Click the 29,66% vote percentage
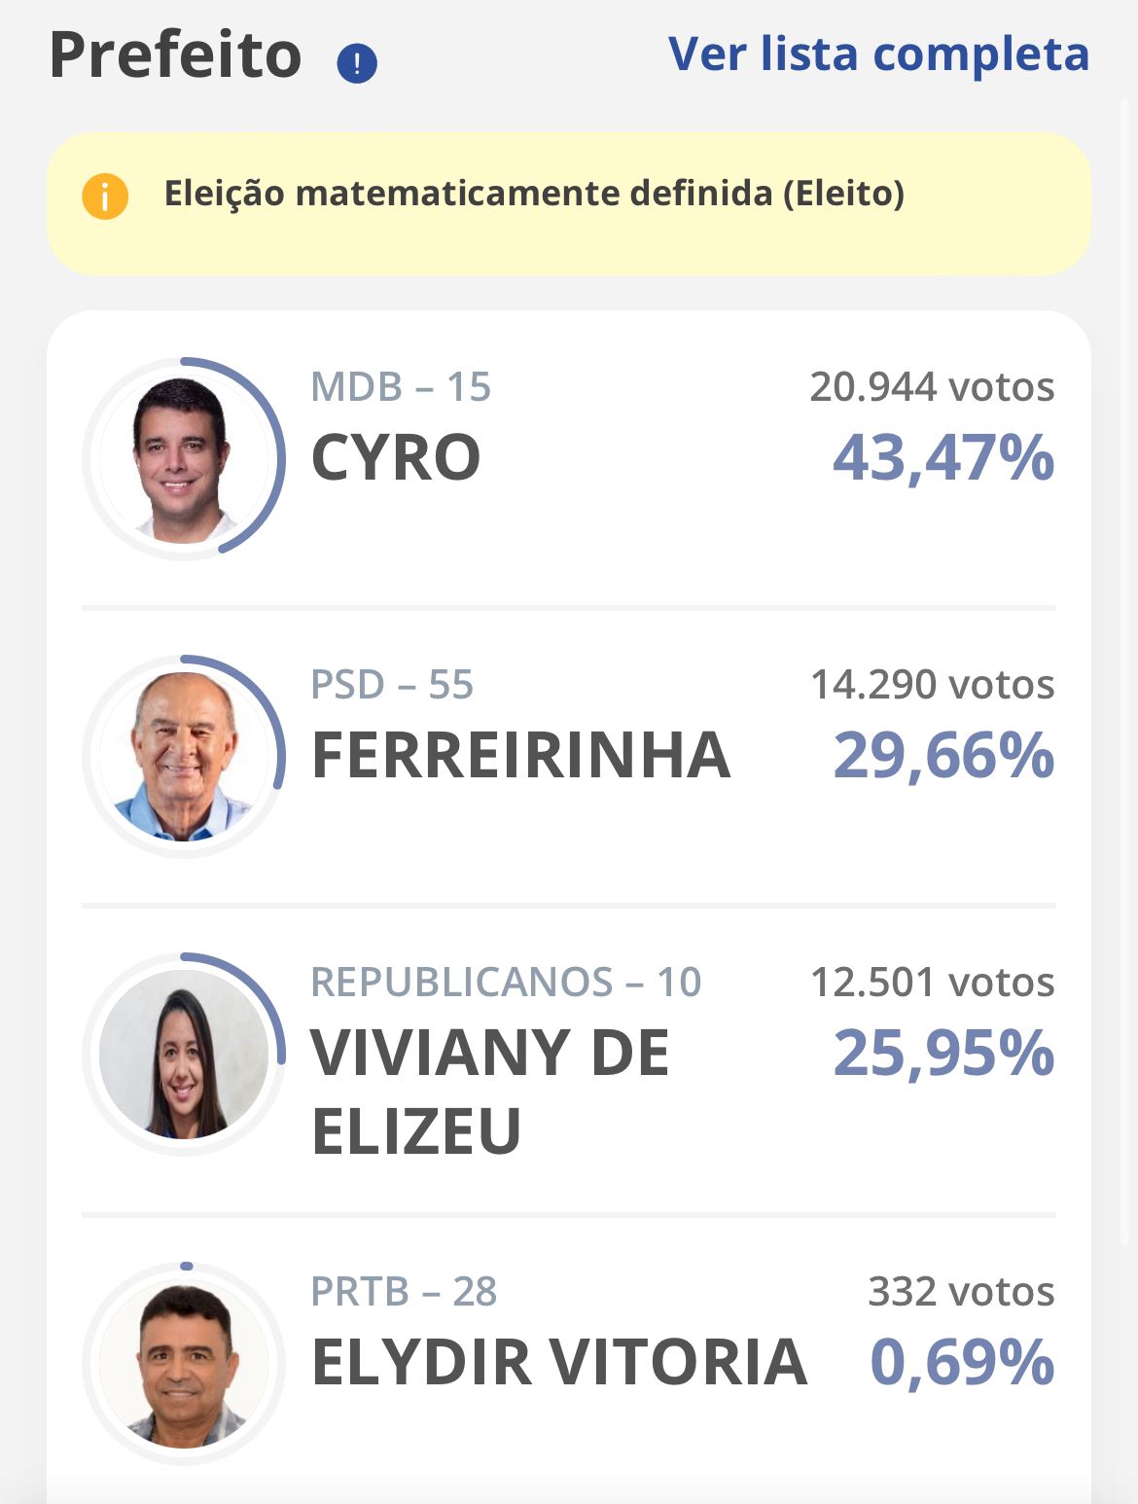Image resolution: width=1138 pixels, height=1504 pixels. [x=943, y=756]
